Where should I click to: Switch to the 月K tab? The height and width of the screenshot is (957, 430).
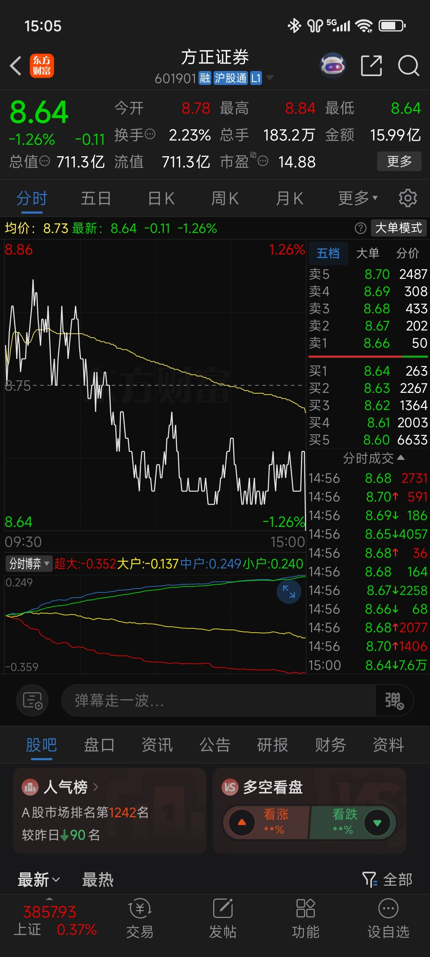pyautogui.click(x=289, y=198)
